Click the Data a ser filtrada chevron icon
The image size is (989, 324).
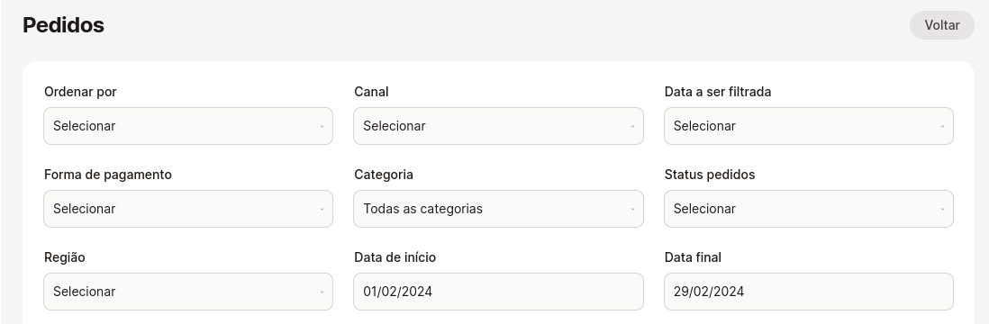click(942, 126)
